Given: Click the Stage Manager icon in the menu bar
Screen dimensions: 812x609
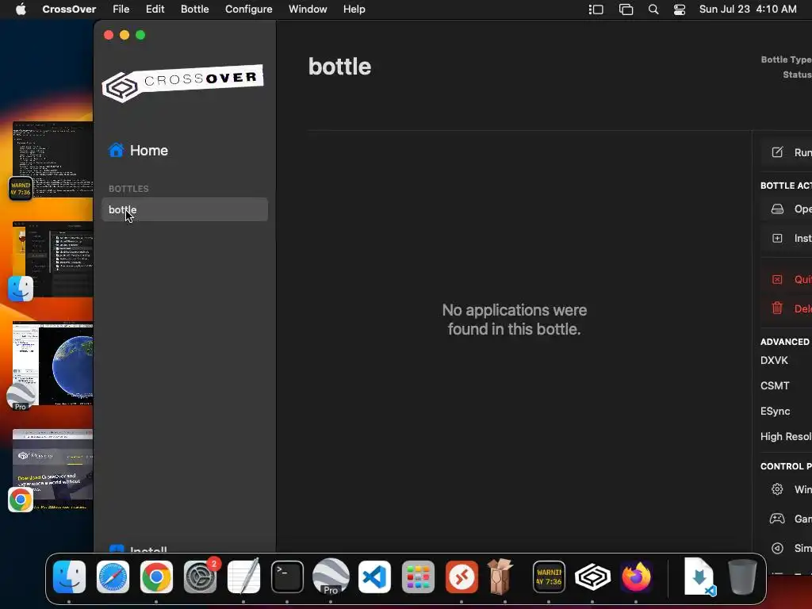Looking at the screenshot, I should tap(626, 10).
